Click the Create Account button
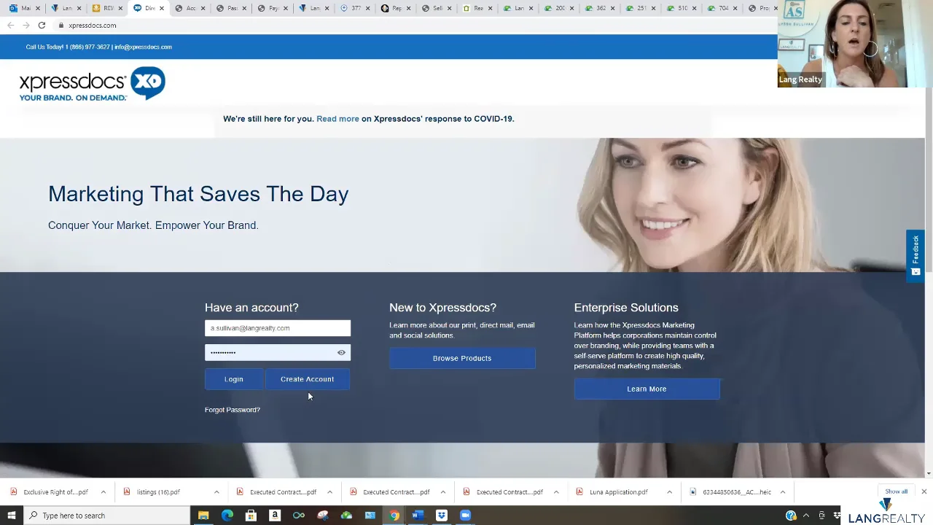The height and width of the screenshot is (525, 933). pyautogui.click(x=307, y=379)
